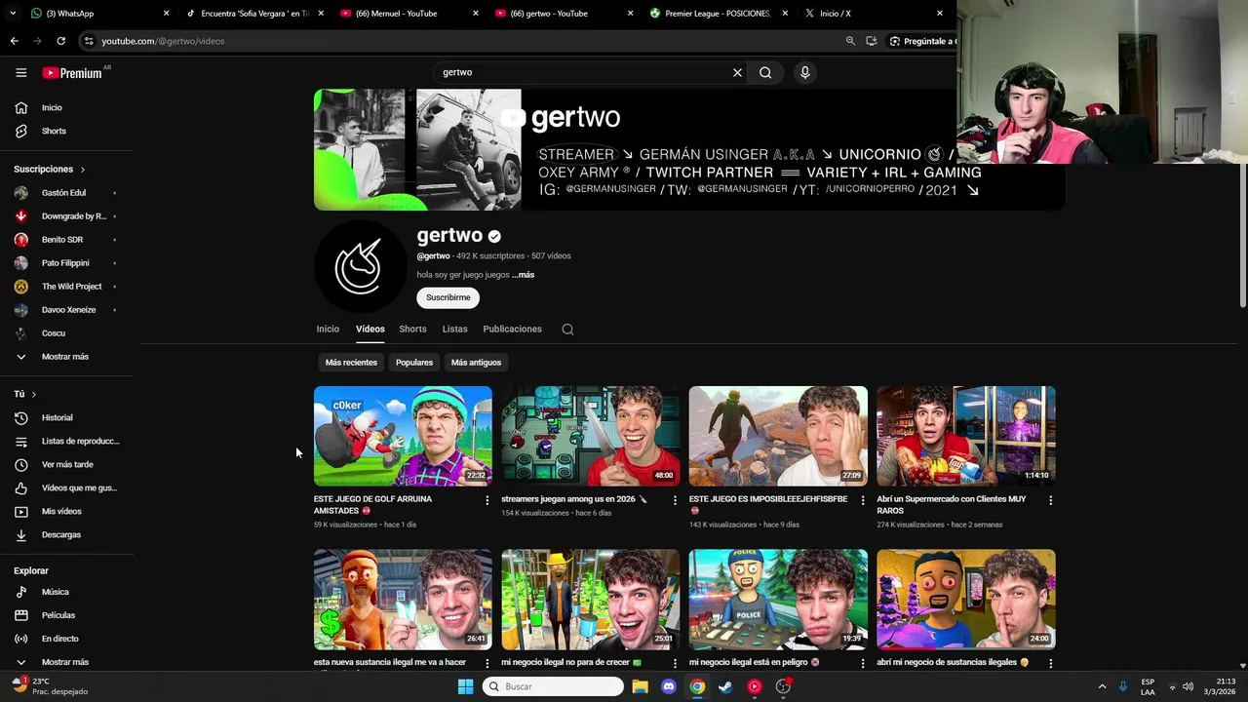Click the page vertical scrollbar
Screen dimensions: 1248x702
1242,237
